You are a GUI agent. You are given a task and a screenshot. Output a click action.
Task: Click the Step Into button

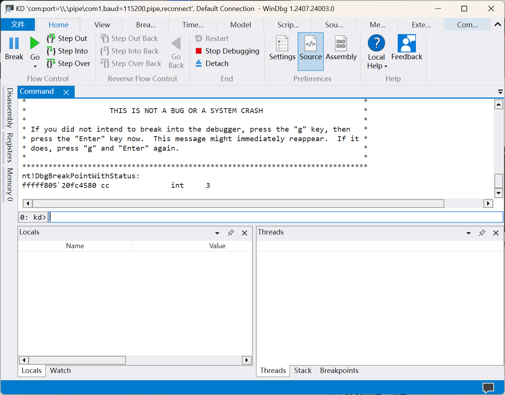[x=67, y=51]
